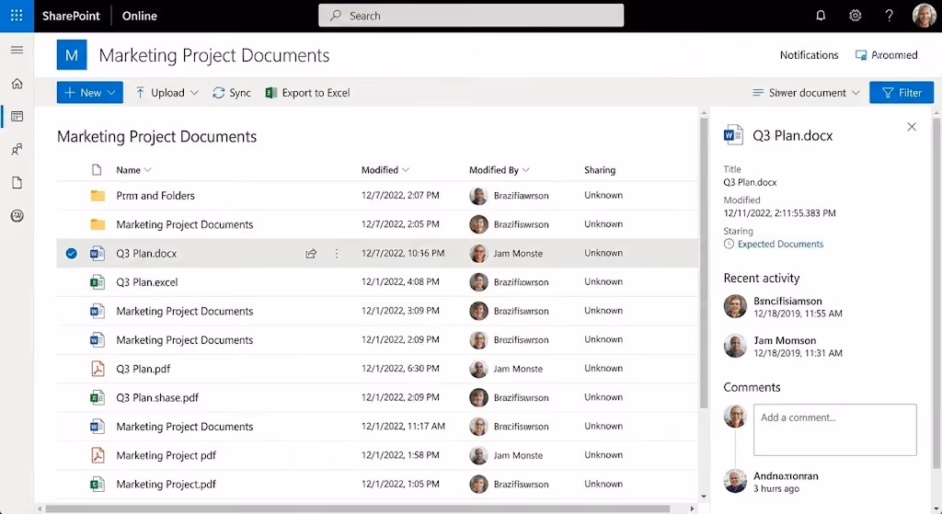The width and height of the screenshot is (942, 514).
Task: Click Online in the header bar
Action: [x=140, y=17]
